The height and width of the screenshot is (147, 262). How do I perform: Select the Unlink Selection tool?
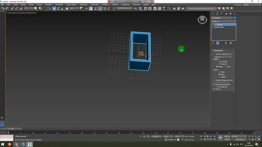click(16, 8)
